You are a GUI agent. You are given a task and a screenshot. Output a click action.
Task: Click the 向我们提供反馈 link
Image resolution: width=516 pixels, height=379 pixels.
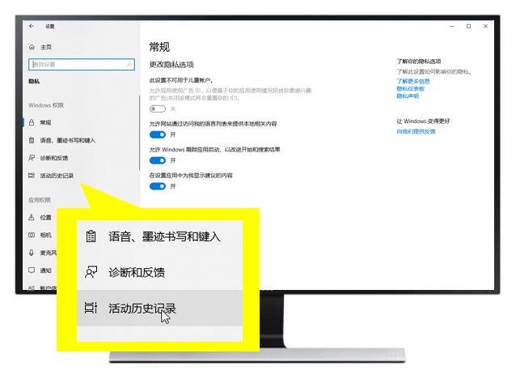[416, 131]
